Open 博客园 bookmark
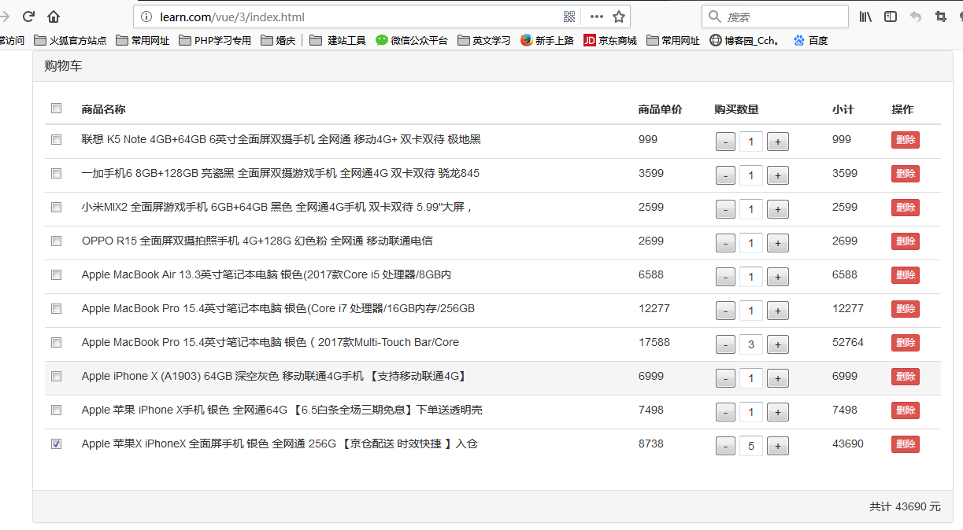Screen dimensions: 963x530 pos(745,40)
